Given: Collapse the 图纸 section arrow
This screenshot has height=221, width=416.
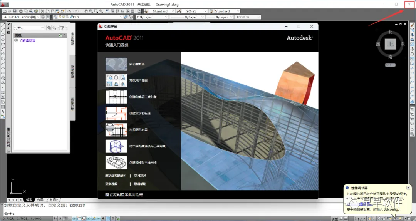Looking at the screenshot, I should tap(65, 35).
